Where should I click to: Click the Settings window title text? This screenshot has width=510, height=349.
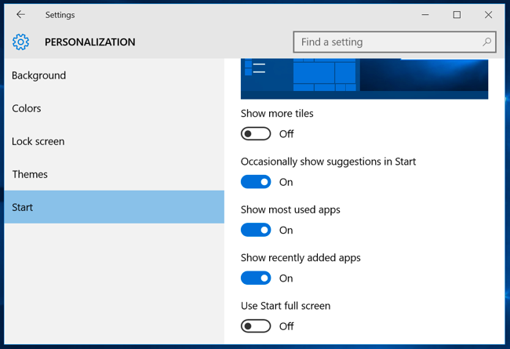pyautogui.click(x=60, y=15)
